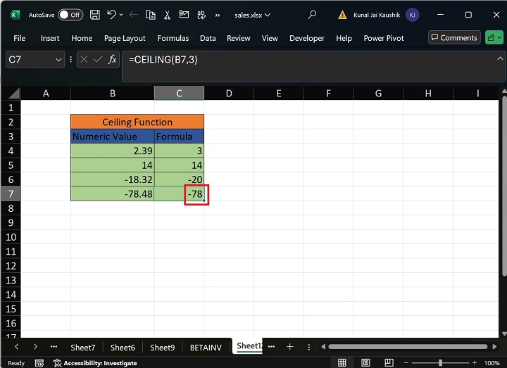507x368 pixels.
Task: Switch to the Insert tab
Action: coord(50,38)
